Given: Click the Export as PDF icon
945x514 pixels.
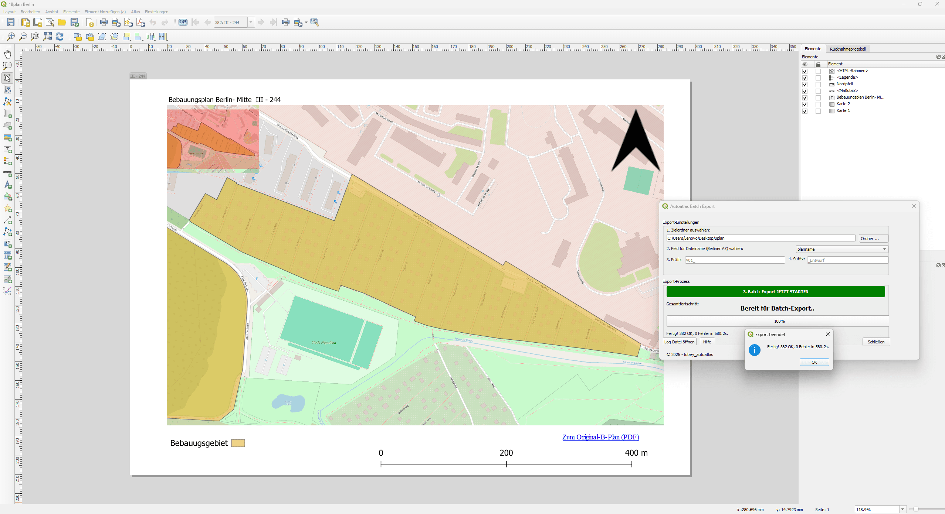Looking at the screenshot, I should pos(140,22).
